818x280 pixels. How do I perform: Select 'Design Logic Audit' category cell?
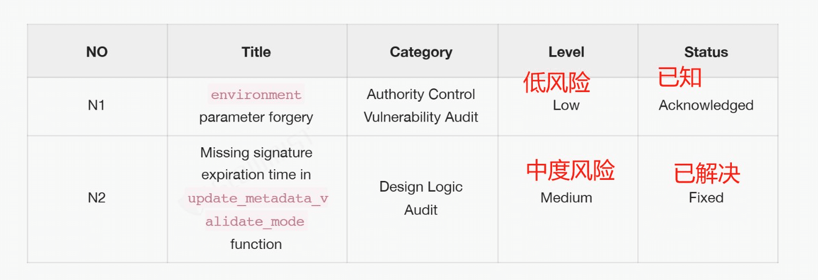421,198
